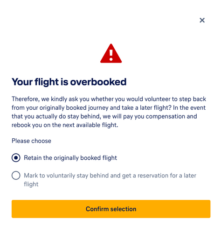The width and height of the screenshot is (221, 227).
Task: Dismiss the dialog using the X icon
Action: tap(202, 20)
